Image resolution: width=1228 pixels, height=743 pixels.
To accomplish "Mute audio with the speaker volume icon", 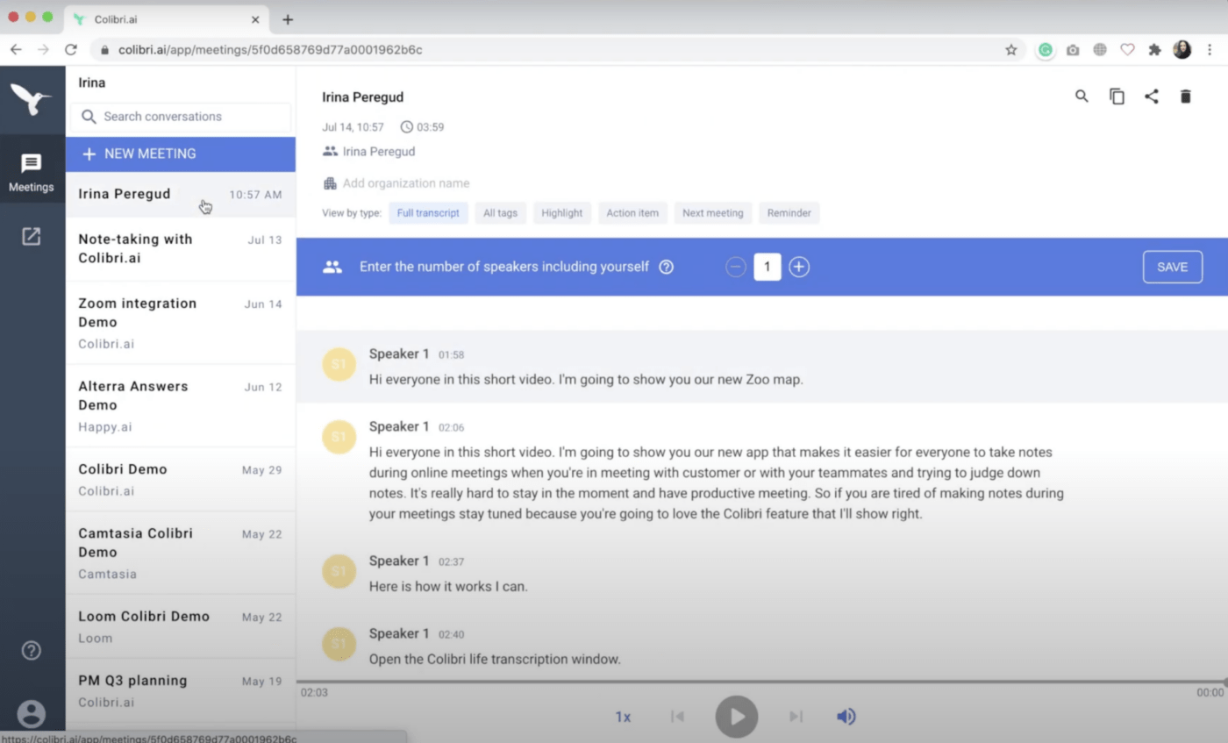I will point(846,717).
